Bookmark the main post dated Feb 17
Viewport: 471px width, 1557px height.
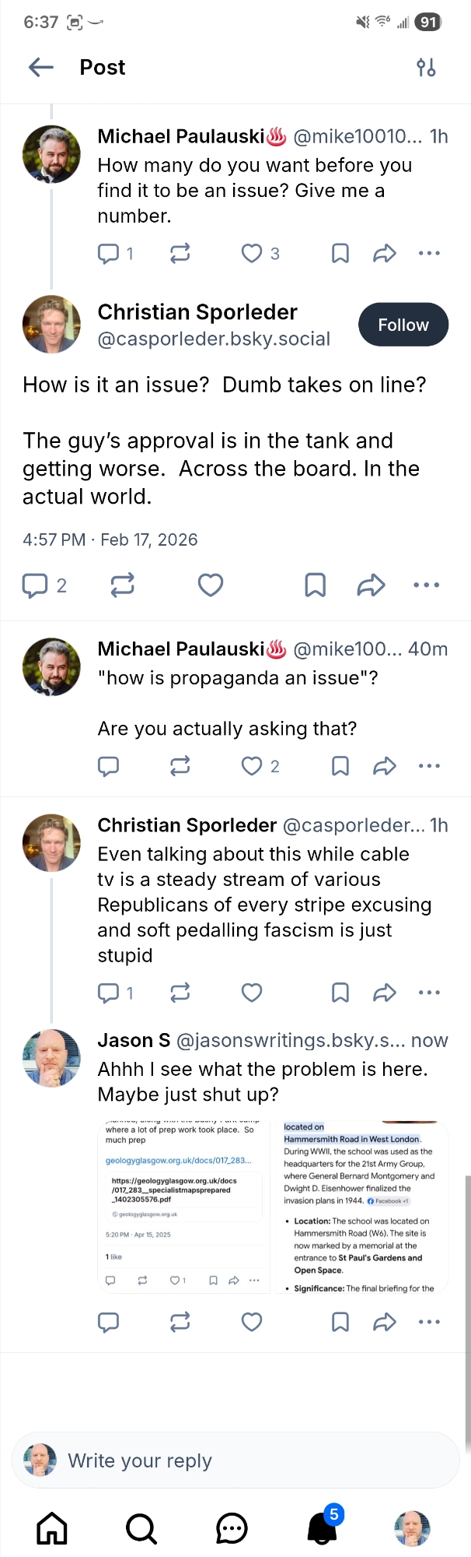pos(315,585)
